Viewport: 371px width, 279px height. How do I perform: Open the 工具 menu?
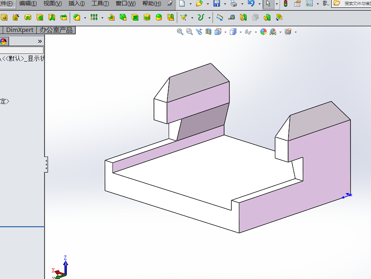pyautogui.click(x=99, y=4)
